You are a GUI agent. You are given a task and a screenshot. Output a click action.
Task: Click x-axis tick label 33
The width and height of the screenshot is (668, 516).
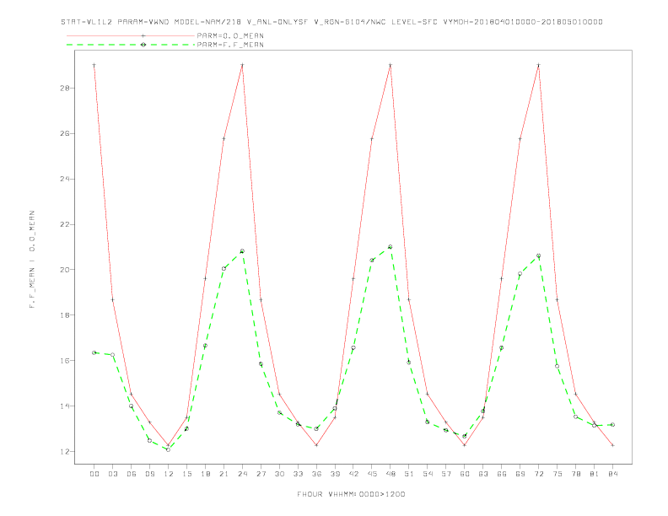point(298,474)
